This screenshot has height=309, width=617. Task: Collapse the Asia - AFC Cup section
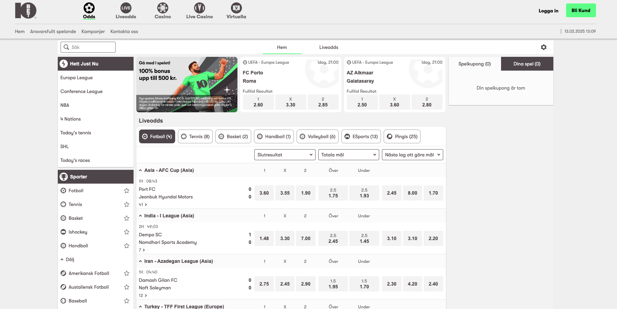pos(140,170)
